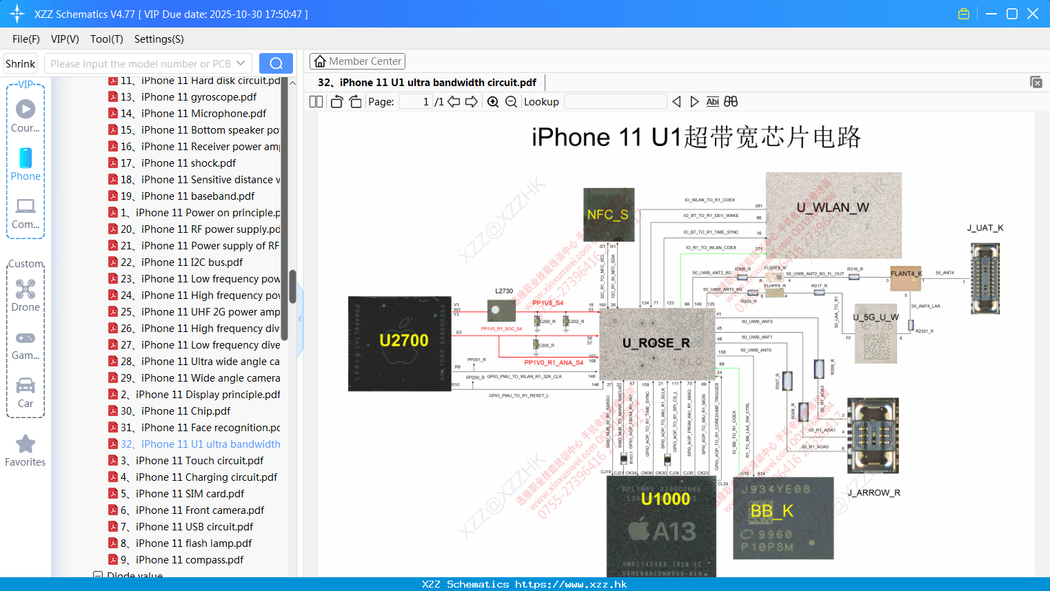Open model number dropdown arrow
The width and height of the screenshot is (1050, 591).
pos(241,63)
